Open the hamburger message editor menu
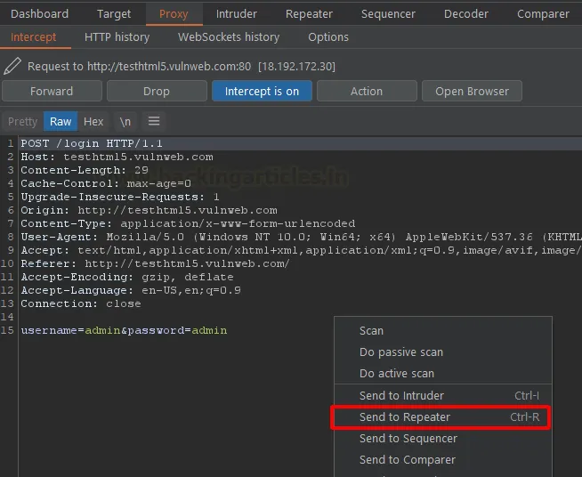This screenshot has width=582, height=477. pos(154,122)
